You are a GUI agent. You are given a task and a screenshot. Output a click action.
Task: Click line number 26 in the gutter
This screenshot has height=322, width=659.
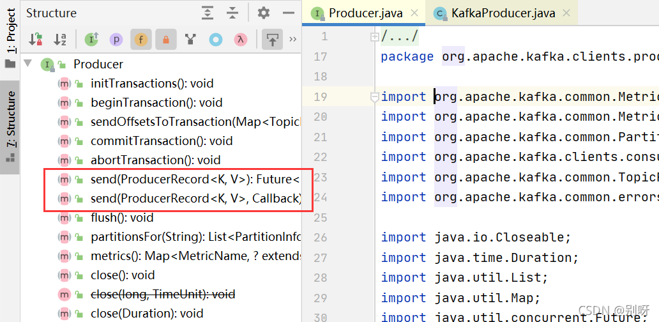(x=321, y=238)
